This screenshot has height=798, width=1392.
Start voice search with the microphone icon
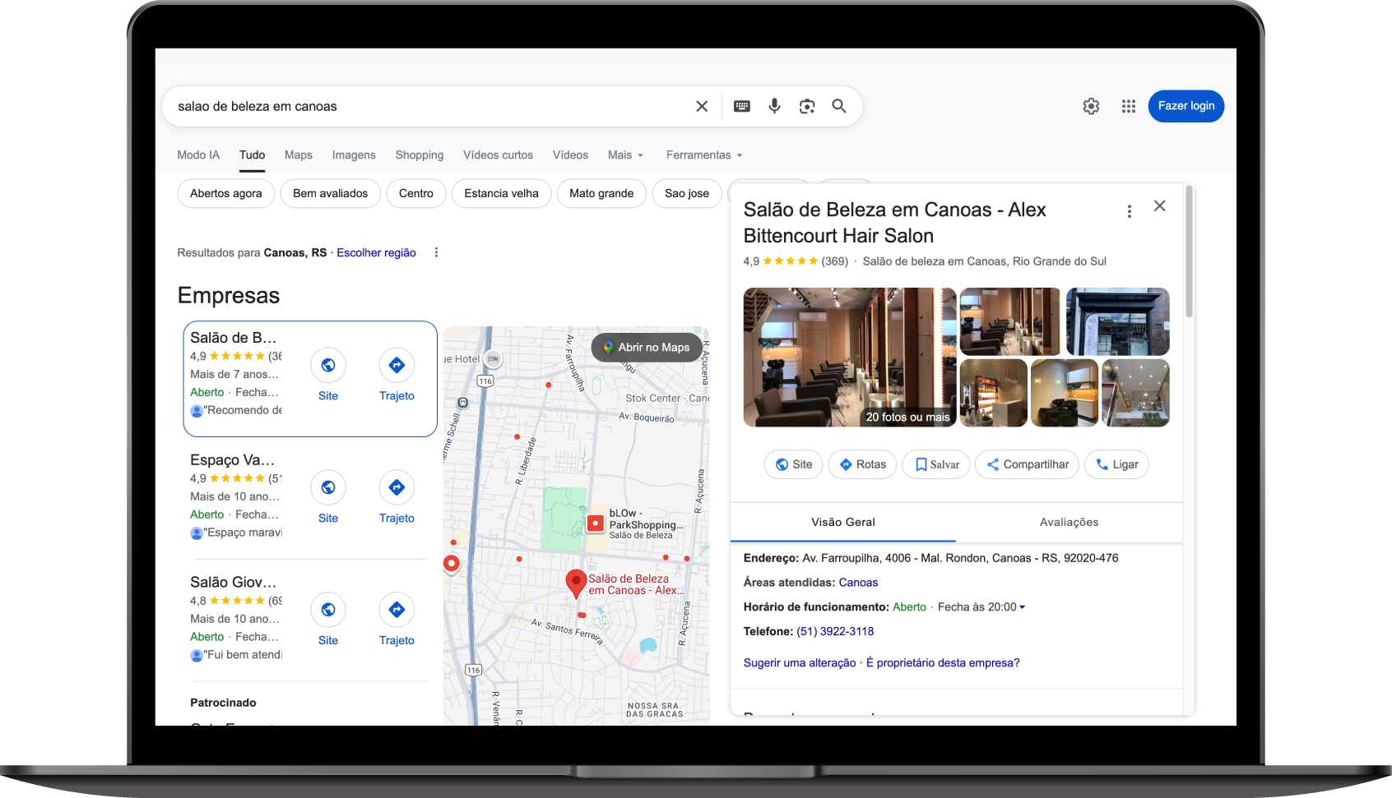click(x=774, y=106)
